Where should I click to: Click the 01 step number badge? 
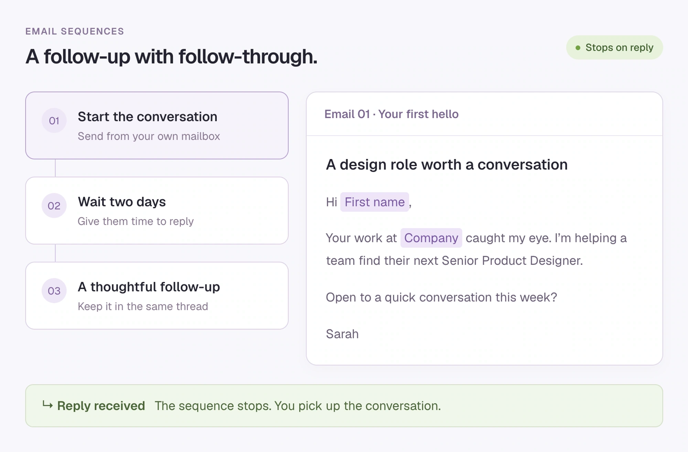click(54, 121)
